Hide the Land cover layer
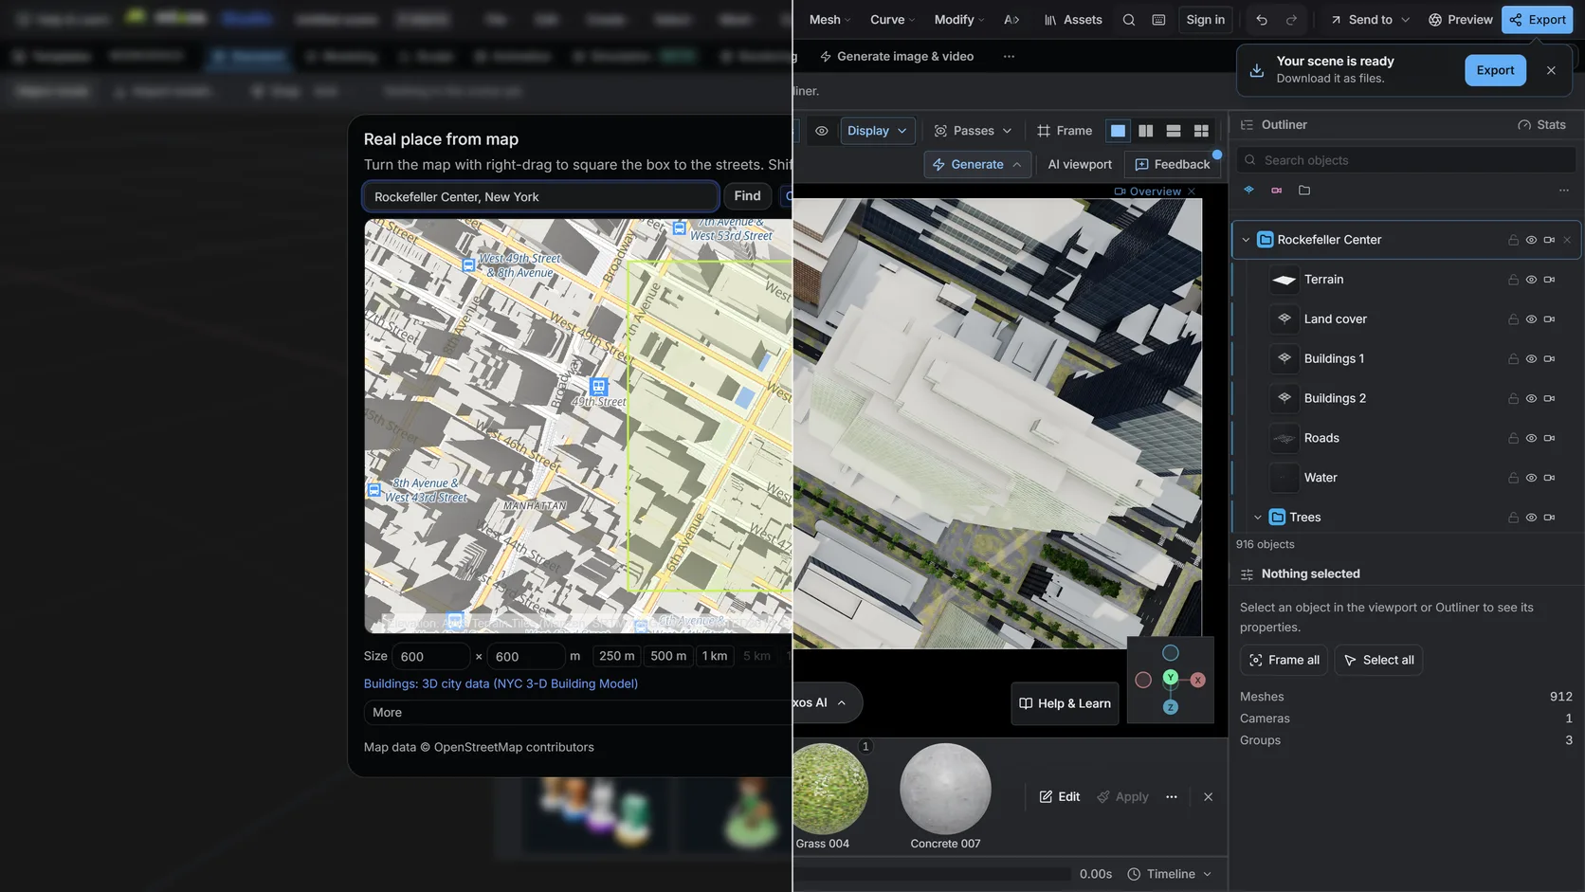 (x=1531, y=319)
